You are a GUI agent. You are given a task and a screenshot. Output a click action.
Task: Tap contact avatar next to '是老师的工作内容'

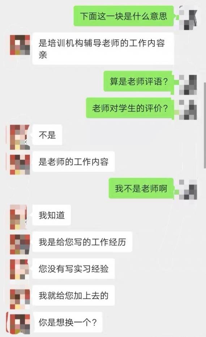click(x=20, y=165)
